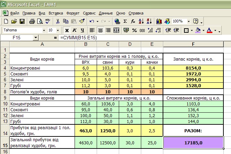Click the AutoSum sigma icon
Screen dimensions: 231x154
(125, 21)
